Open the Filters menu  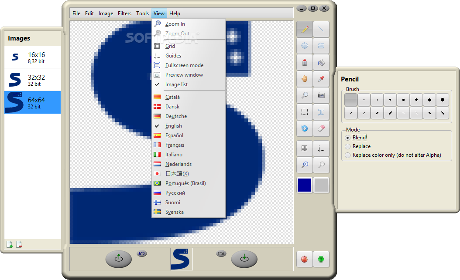pyautogui.click(x=125, y=13)
